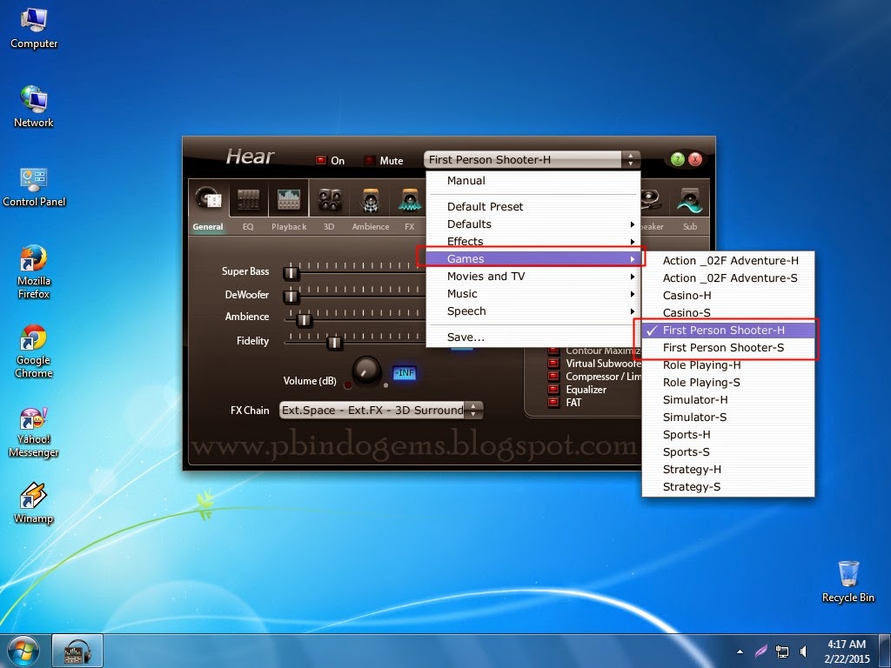This screenshot has height=668, width=891.
Task: Select the Casino-H preset
Action: (728, 296)
